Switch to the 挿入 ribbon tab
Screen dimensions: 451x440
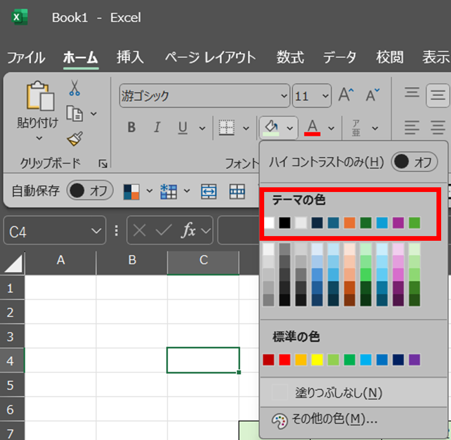129,58
